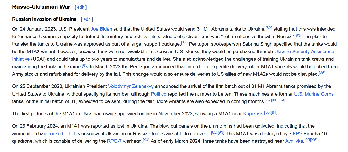Screen dimensions: 348x152
Task: Click citation 96 at paragraph end
Action: (x=314, y=140)
